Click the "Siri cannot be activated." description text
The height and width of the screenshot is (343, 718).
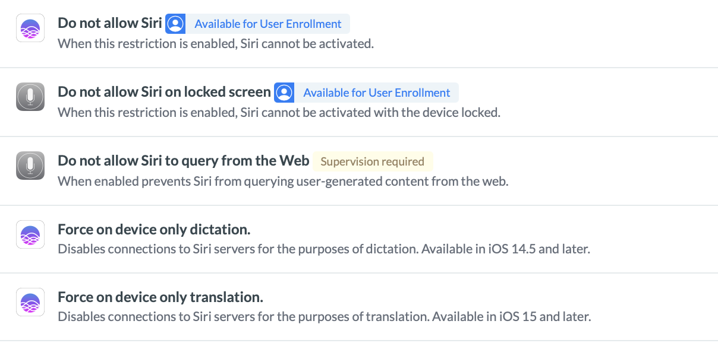[x=216, y=44]
